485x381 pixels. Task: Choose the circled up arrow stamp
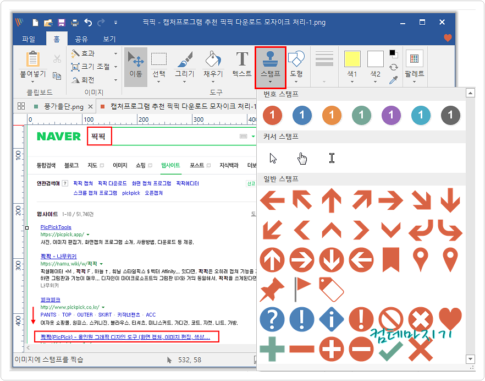[272, 259]
